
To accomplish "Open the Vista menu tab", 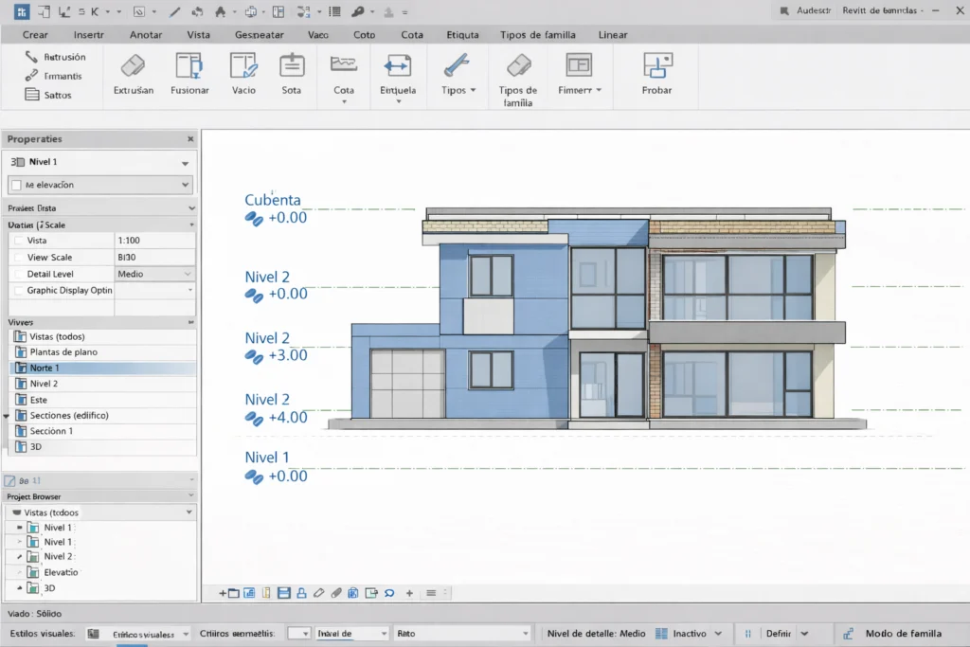I will 199,34.
